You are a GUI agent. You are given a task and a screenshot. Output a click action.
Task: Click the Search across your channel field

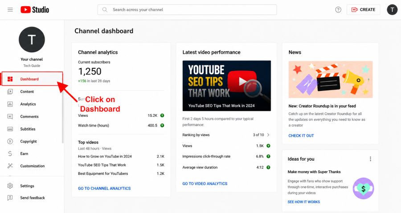(x=187, y=10)
